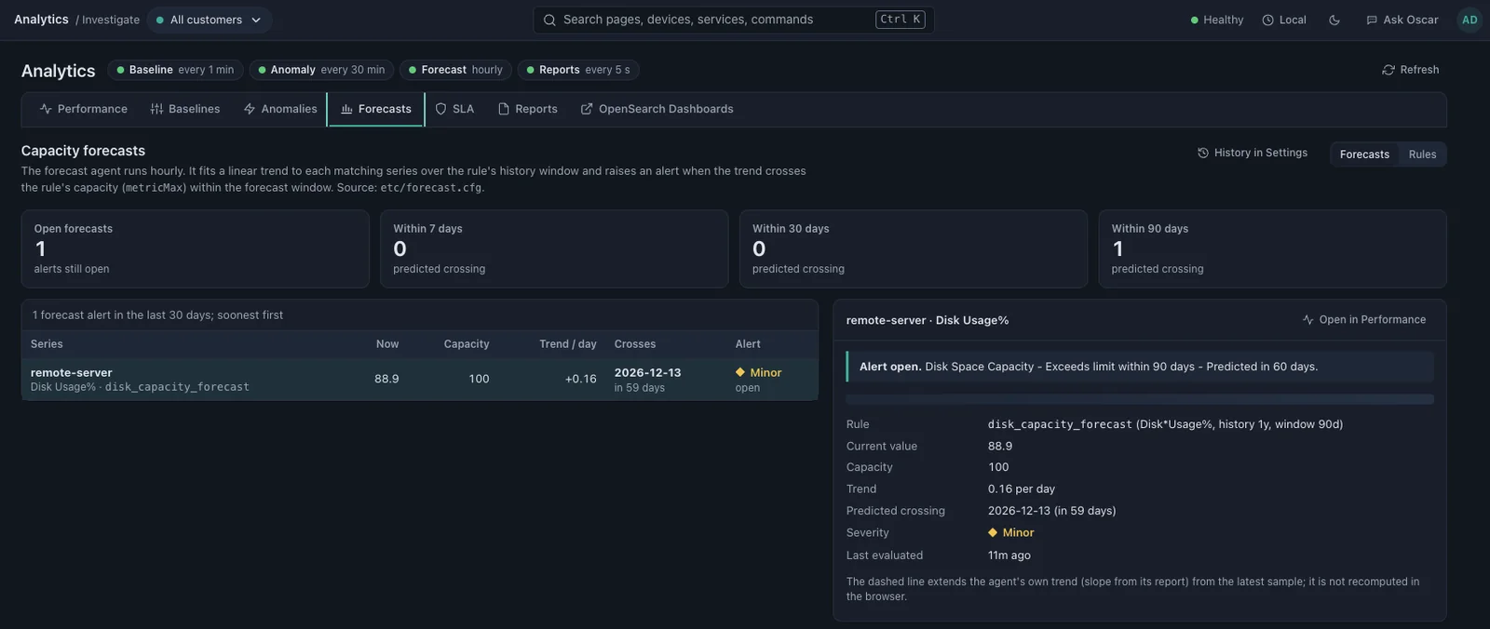Click the forecast timeline progress bar
1490x629 pixels.
(x=1140, y=399)
